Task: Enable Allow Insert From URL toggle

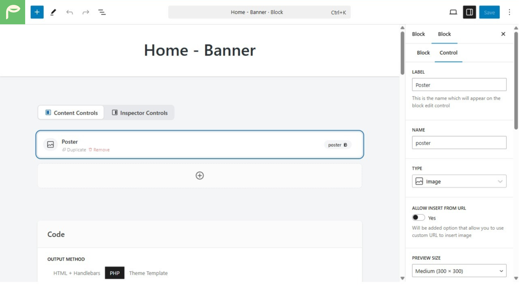Action: (x=418, y=218)
